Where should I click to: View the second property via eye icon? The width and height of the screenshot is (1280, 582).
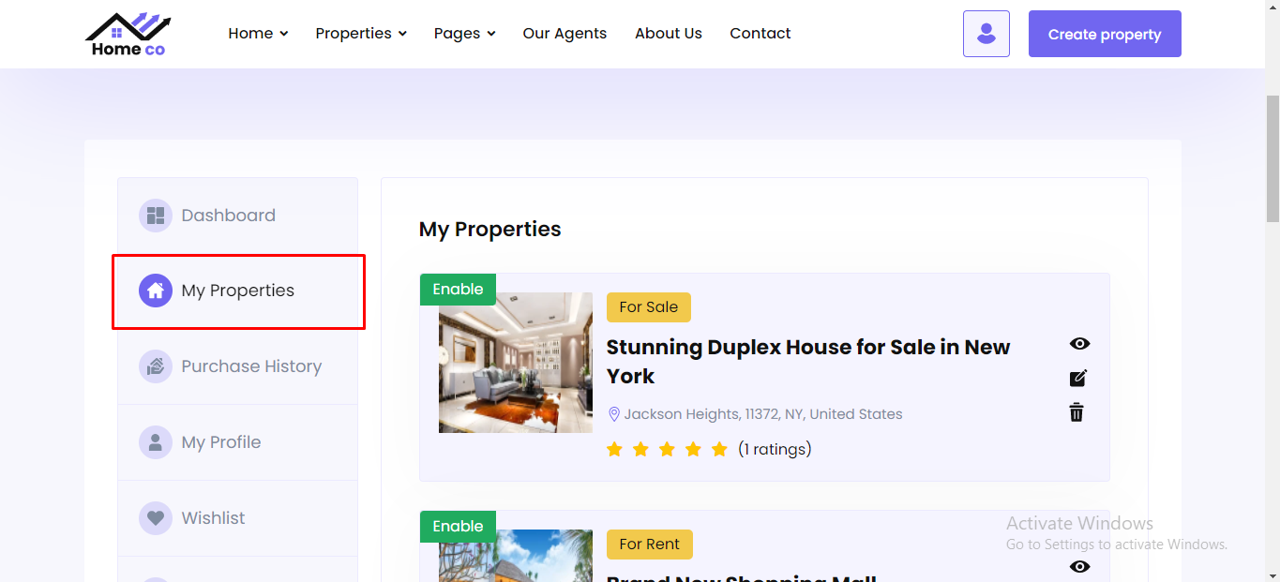point(1079,566)
